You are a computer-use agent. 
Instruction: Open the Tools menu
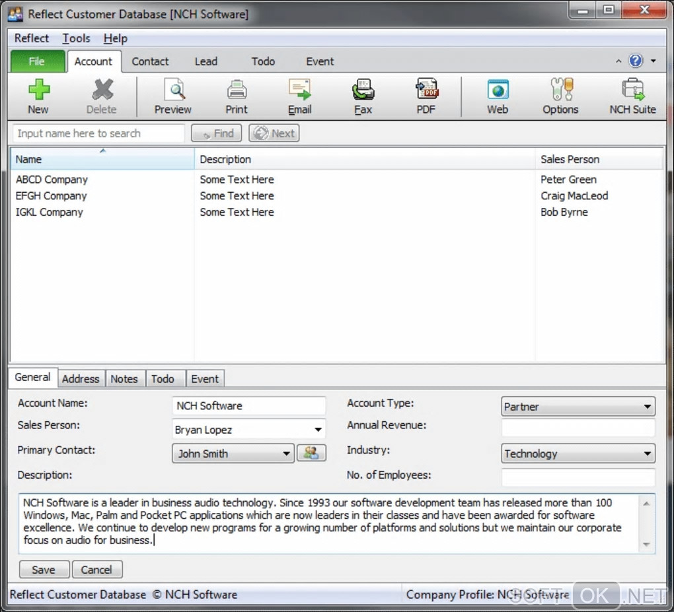click(x=76, y=38)
